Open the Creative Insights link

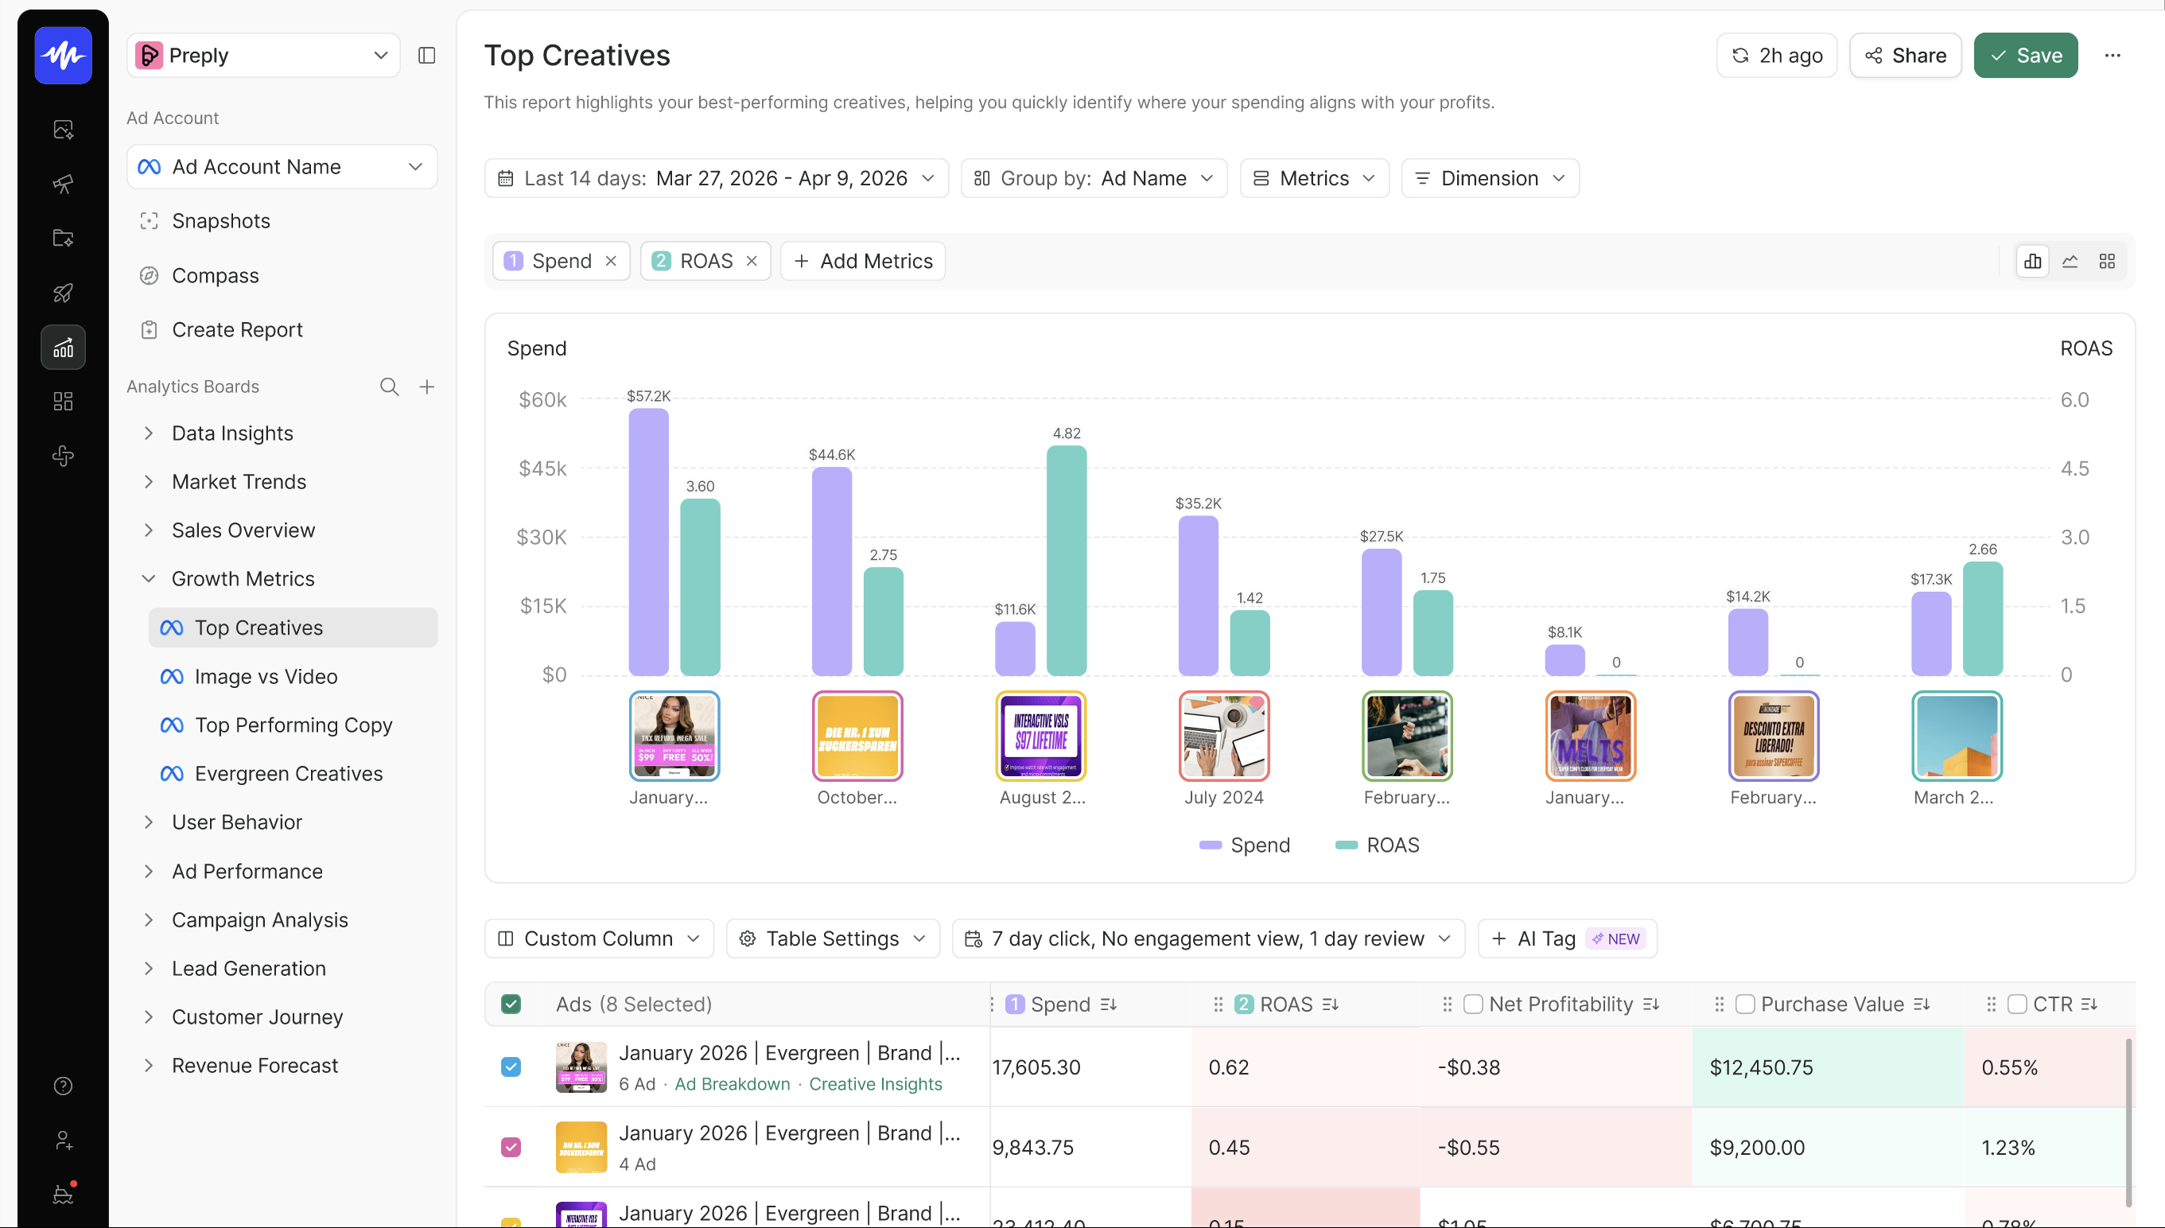[876, 1084]
